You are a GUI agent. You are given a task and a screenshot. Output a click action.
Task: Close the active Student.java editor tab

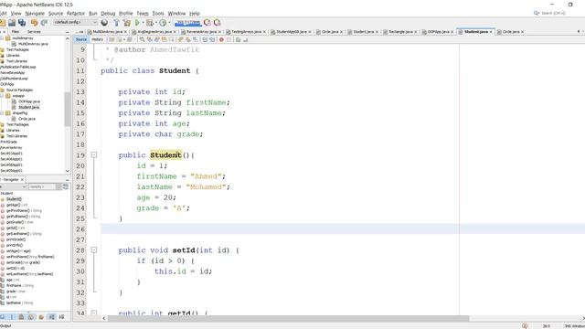point(491,32)
